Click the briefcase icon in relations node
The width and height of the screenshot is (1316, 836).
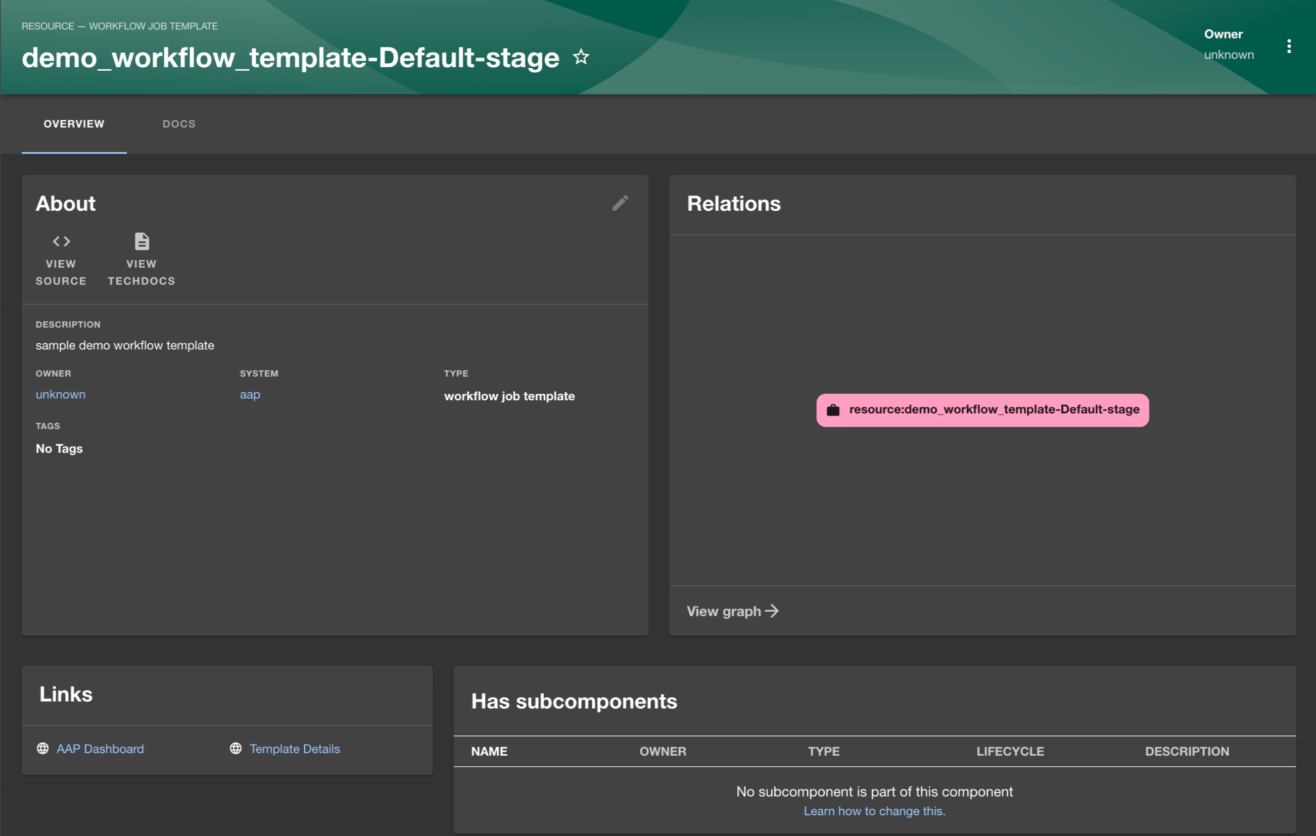tap(833, 410)
